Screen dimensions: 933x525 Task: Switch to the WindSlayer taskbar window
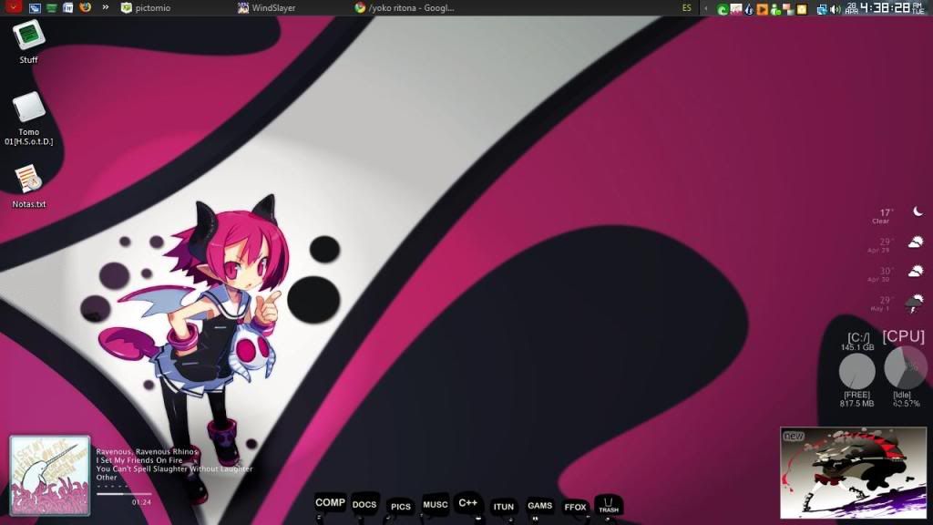click(267, 7)
